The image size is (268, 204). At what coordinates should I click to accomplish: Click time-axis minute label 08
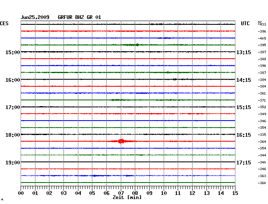pos(135,193)
